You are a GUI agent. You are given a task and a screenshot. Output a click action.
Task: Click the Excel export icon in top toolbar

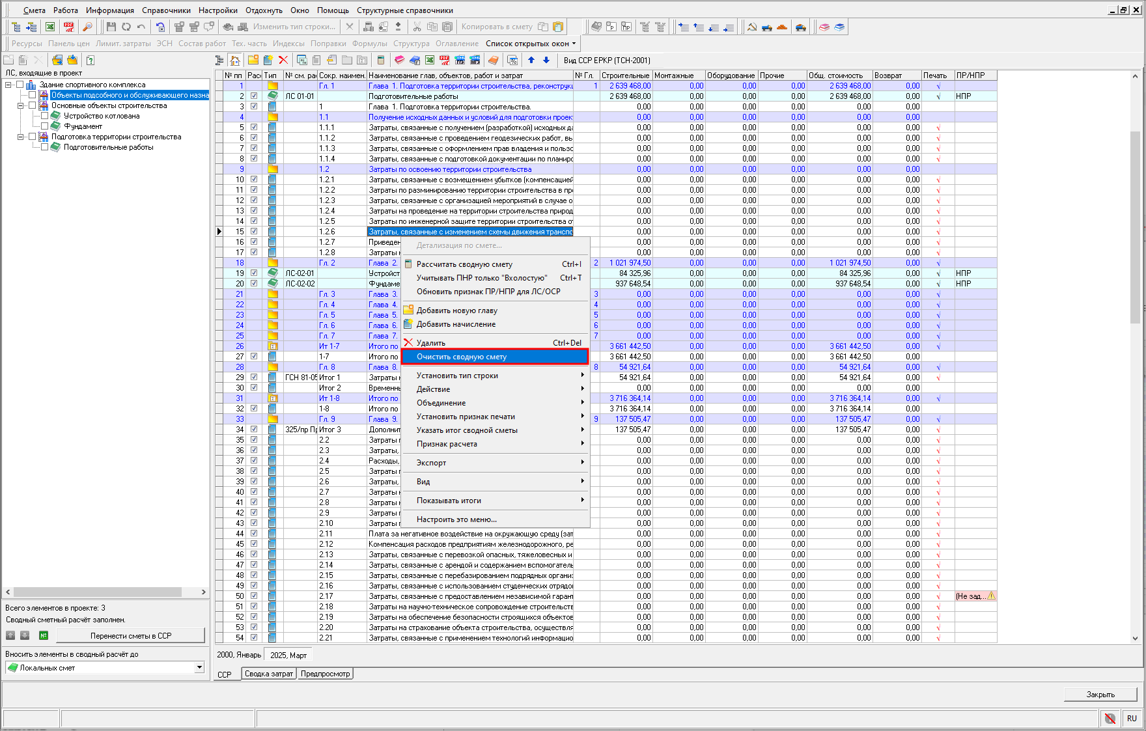50,27
